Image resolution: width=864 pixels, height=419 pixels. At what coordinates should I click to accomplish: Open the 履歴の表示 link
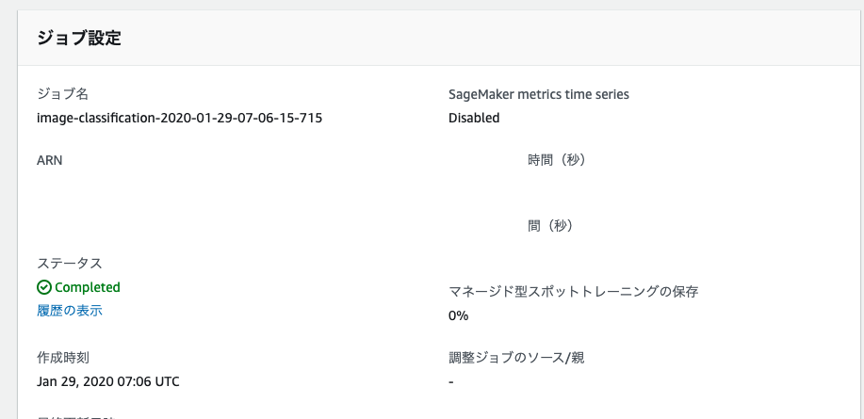(70, 311)
